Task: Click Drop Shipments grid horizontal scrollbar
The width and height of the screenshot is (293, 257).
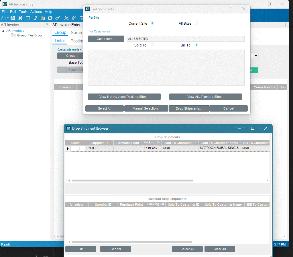Action: click(132, 181)
